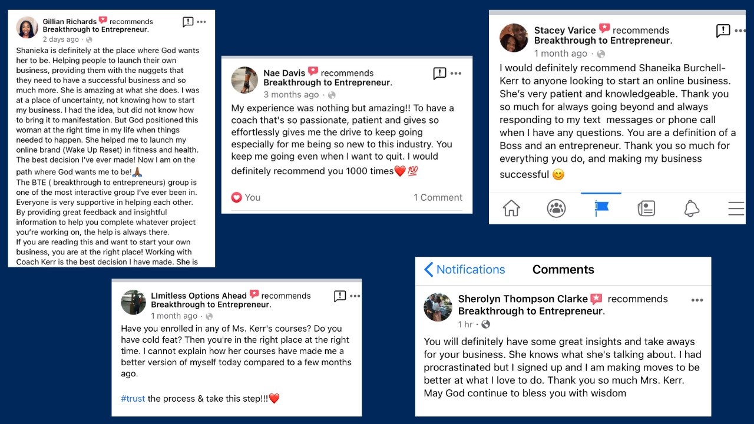
Task: Open the News feed icon in bottom bar
Action: coord(646,208)
